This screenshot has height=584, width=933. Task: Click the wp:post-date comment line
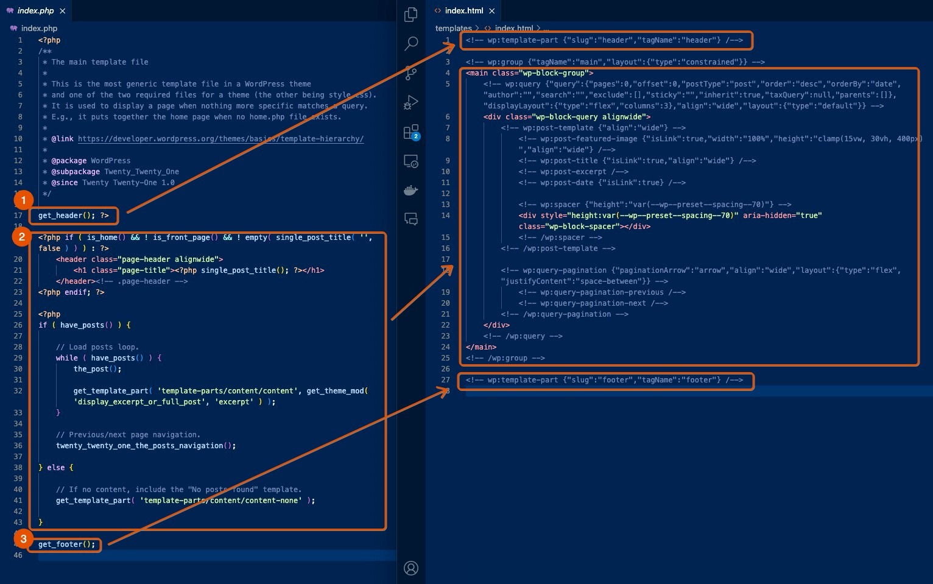tap(602, 183)
